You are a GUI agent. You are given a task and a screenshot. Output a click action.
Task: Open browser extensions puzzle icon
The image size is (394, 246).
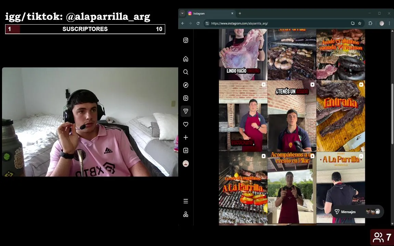pyautogui.click(x=370, y=23)
